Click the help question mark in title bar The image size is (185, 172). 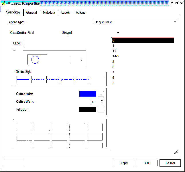click(172, 3)
